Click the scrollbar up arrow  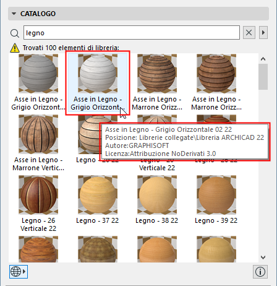(x=263, y=59)
